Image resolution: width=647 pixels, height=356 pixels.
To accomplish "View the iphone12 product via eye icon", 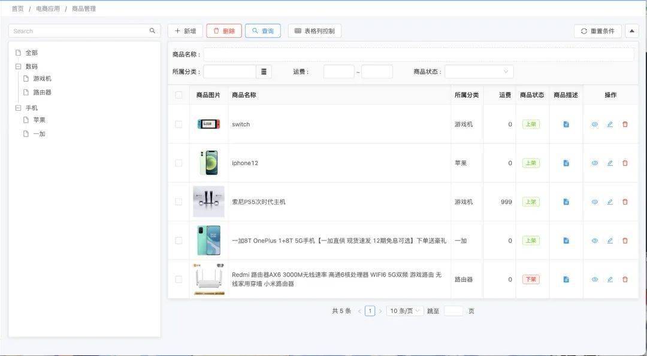I will [x=595, y=163].
